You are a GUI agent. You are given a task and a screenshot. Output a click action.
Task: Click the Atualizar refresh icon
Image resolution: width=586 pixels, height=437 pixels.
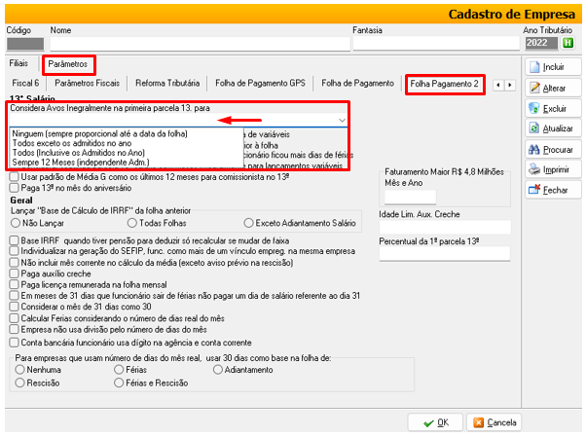tap(534, 128)
